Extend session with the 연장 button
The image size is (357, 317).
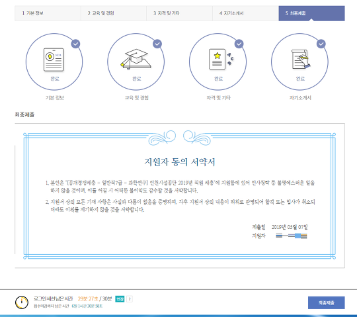click(x=120, y=298)
